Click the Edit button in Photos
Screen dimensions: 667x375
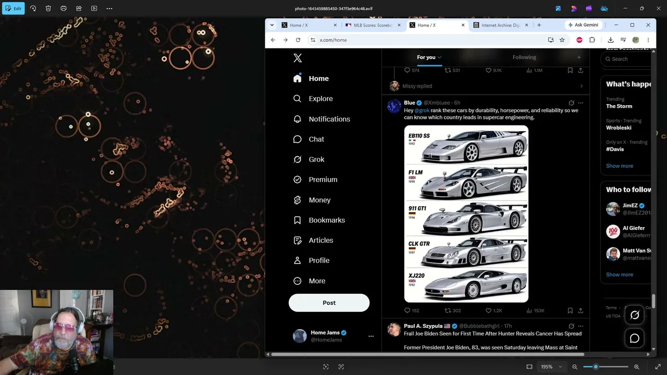[13, 8]
